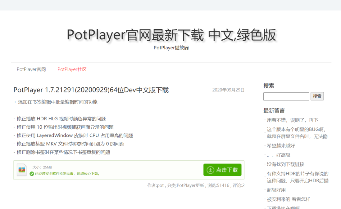
Task: Click changelog line about LayeredWindow 皮肤
Action: (x=73, y=136)
